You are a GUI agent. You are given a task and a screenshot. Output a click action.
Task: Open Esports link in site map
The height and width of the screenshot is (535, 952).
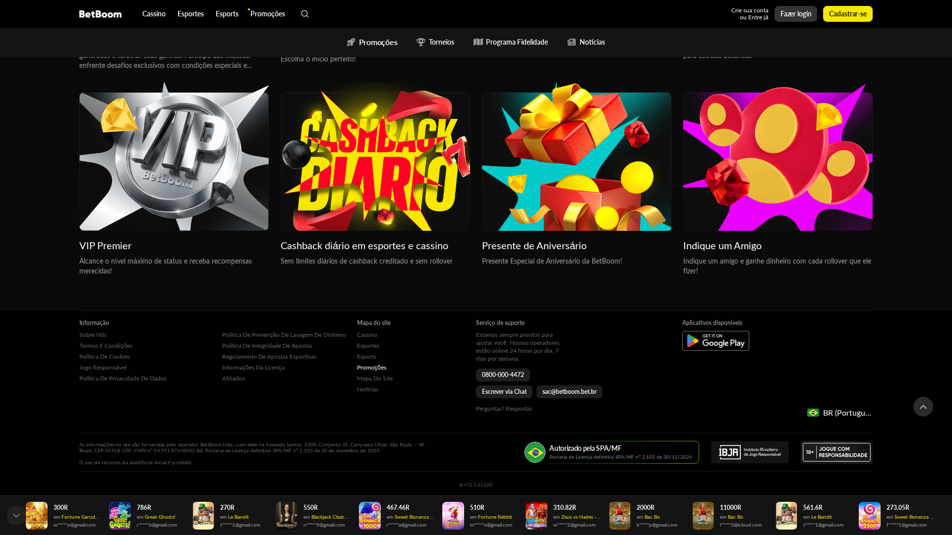(366, 357)
